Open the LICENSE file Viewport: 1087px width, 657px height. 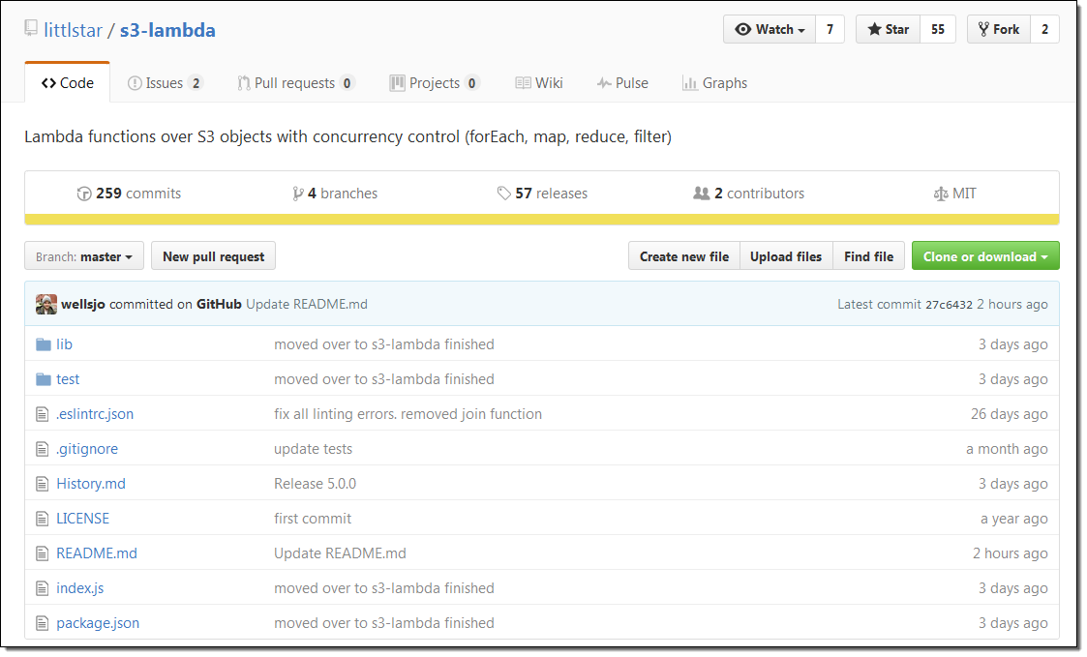[83, 519]
